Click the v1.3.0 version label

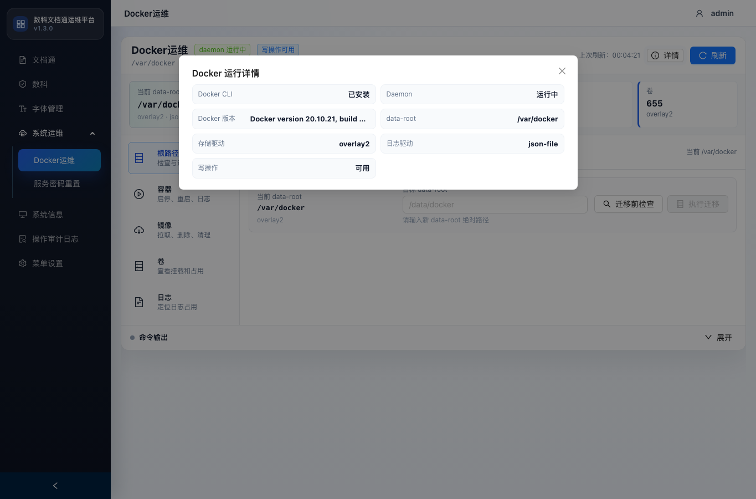43,28
